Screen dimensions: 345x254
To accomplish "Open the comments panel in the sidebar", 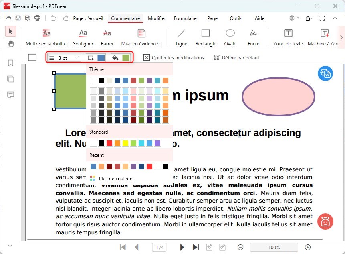I will 10,95.
